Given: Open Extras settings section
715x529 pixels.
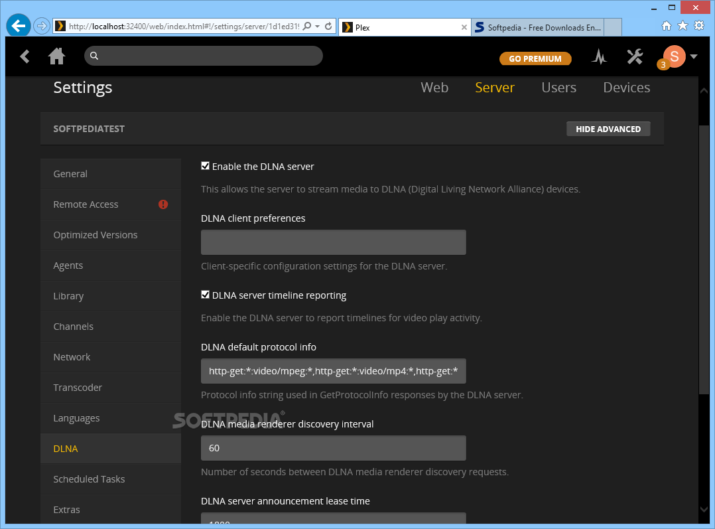Looking at the screenshot, I should pos(111,510).
